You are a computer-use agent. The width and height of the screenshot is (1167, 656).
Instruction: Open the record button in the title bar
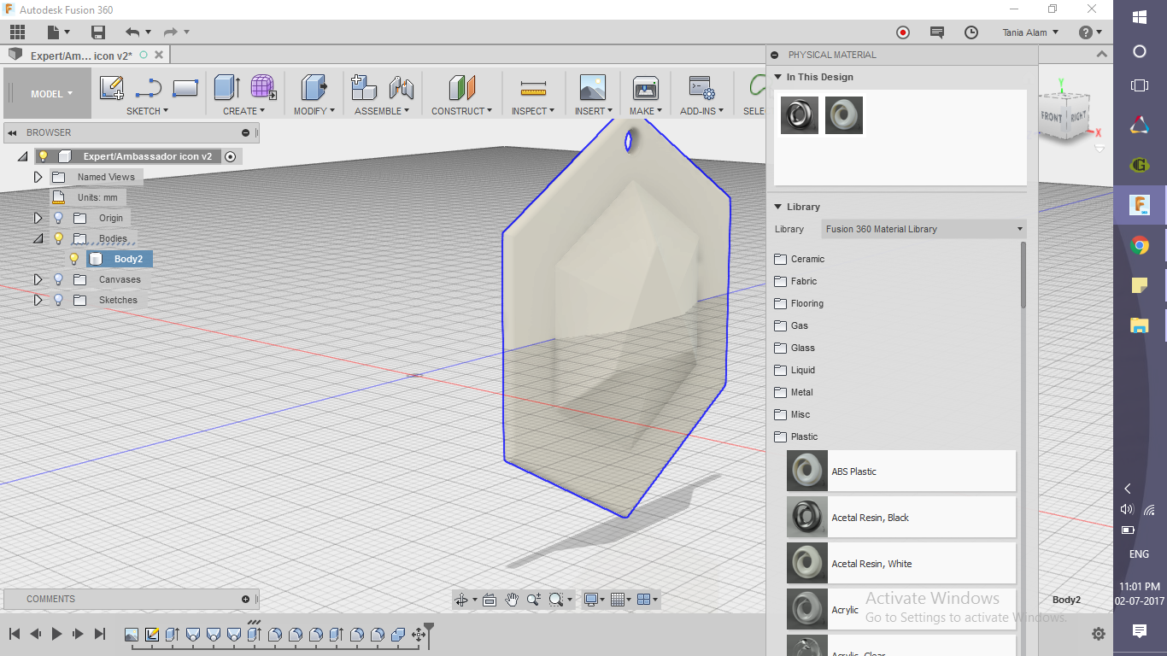(903, 32)
